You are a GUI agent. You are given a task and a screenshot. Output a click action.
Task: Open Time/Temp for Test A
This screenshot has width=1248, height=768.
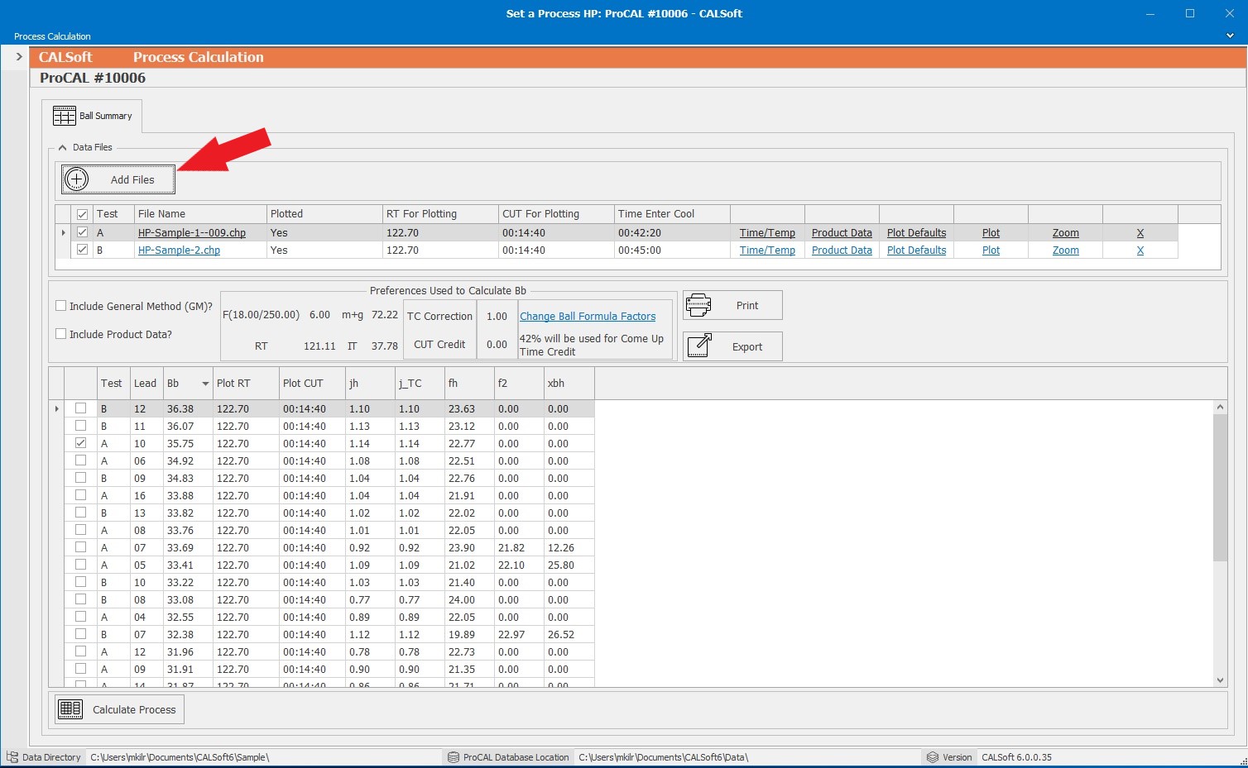(767, 233)
